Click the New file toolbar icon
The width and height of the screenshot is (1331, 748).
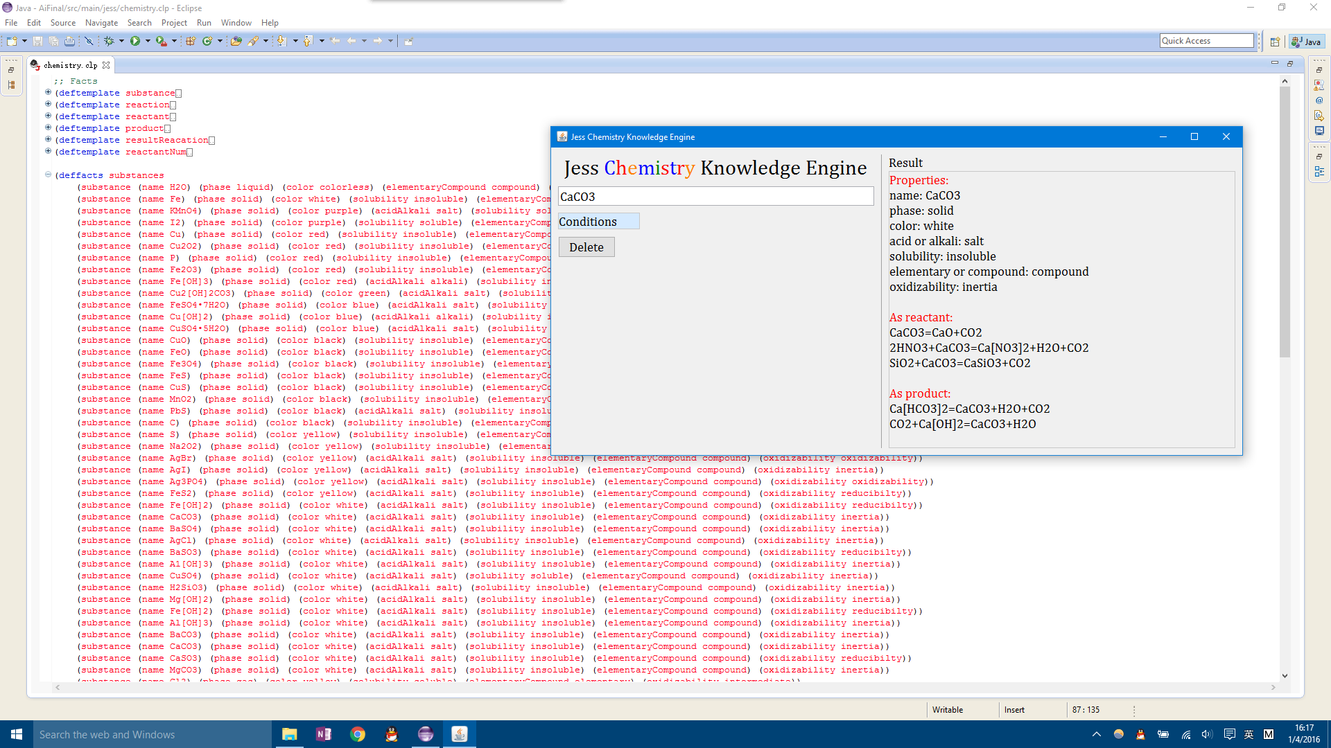12,42
